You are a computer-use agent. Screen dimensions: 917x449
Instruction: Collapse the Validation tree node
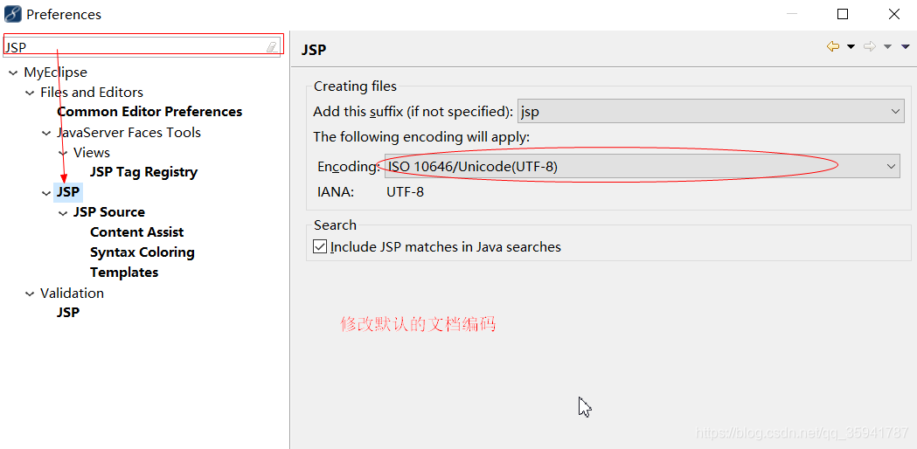pyautogui.click(x=30, y=294)
